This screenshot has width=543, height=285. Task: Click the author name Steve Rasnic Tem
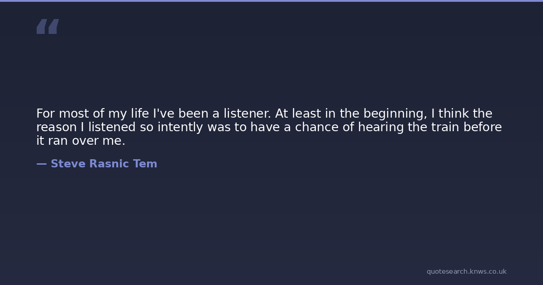(104, 164)
